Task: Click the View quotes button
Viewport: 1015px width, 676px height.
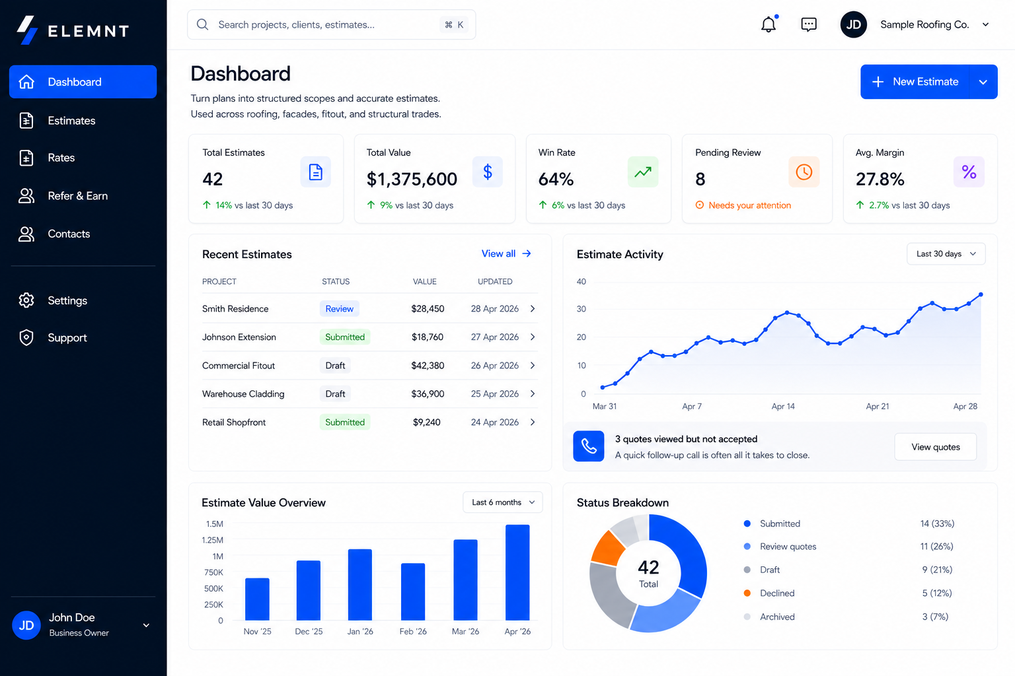Action: (x=935, y=446)
